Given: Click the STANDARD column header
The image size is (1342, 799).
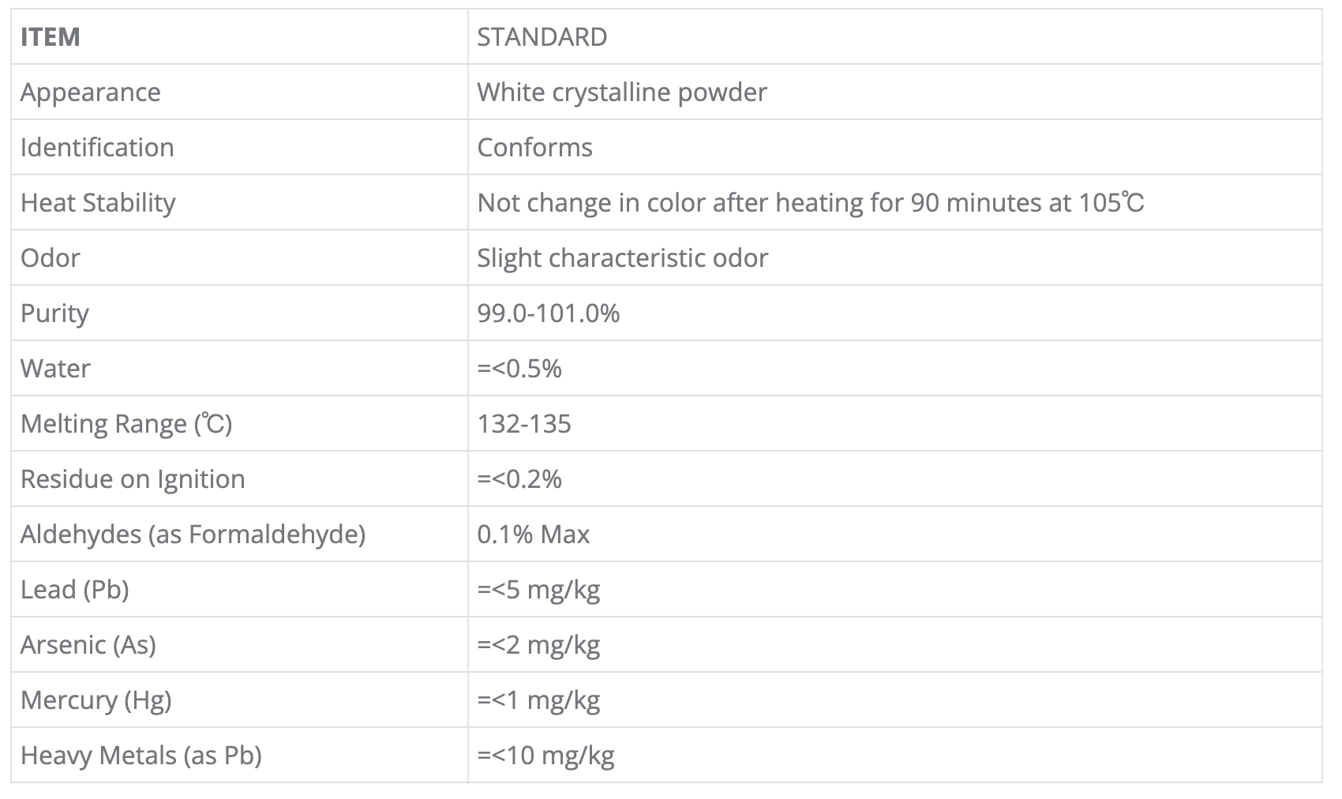Looking at the screenshot, I should (542, 37).
